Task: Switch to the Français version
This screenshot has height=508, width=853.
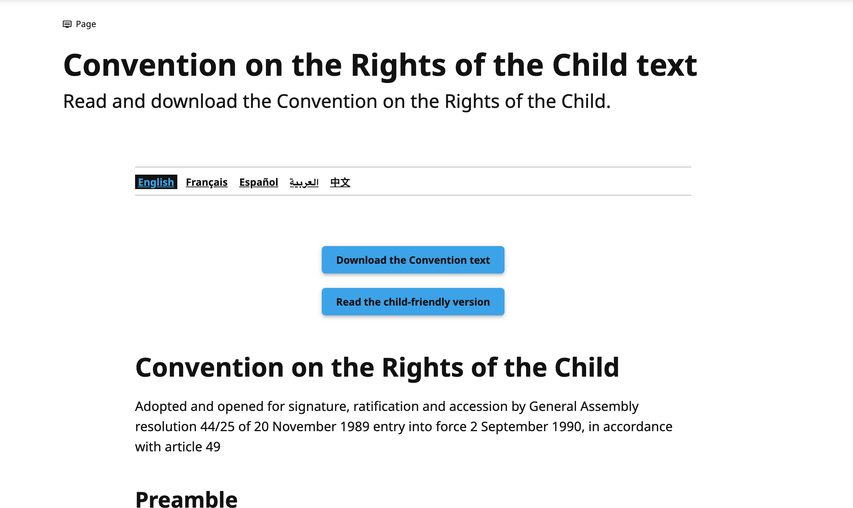Action: tap(207, 182)
